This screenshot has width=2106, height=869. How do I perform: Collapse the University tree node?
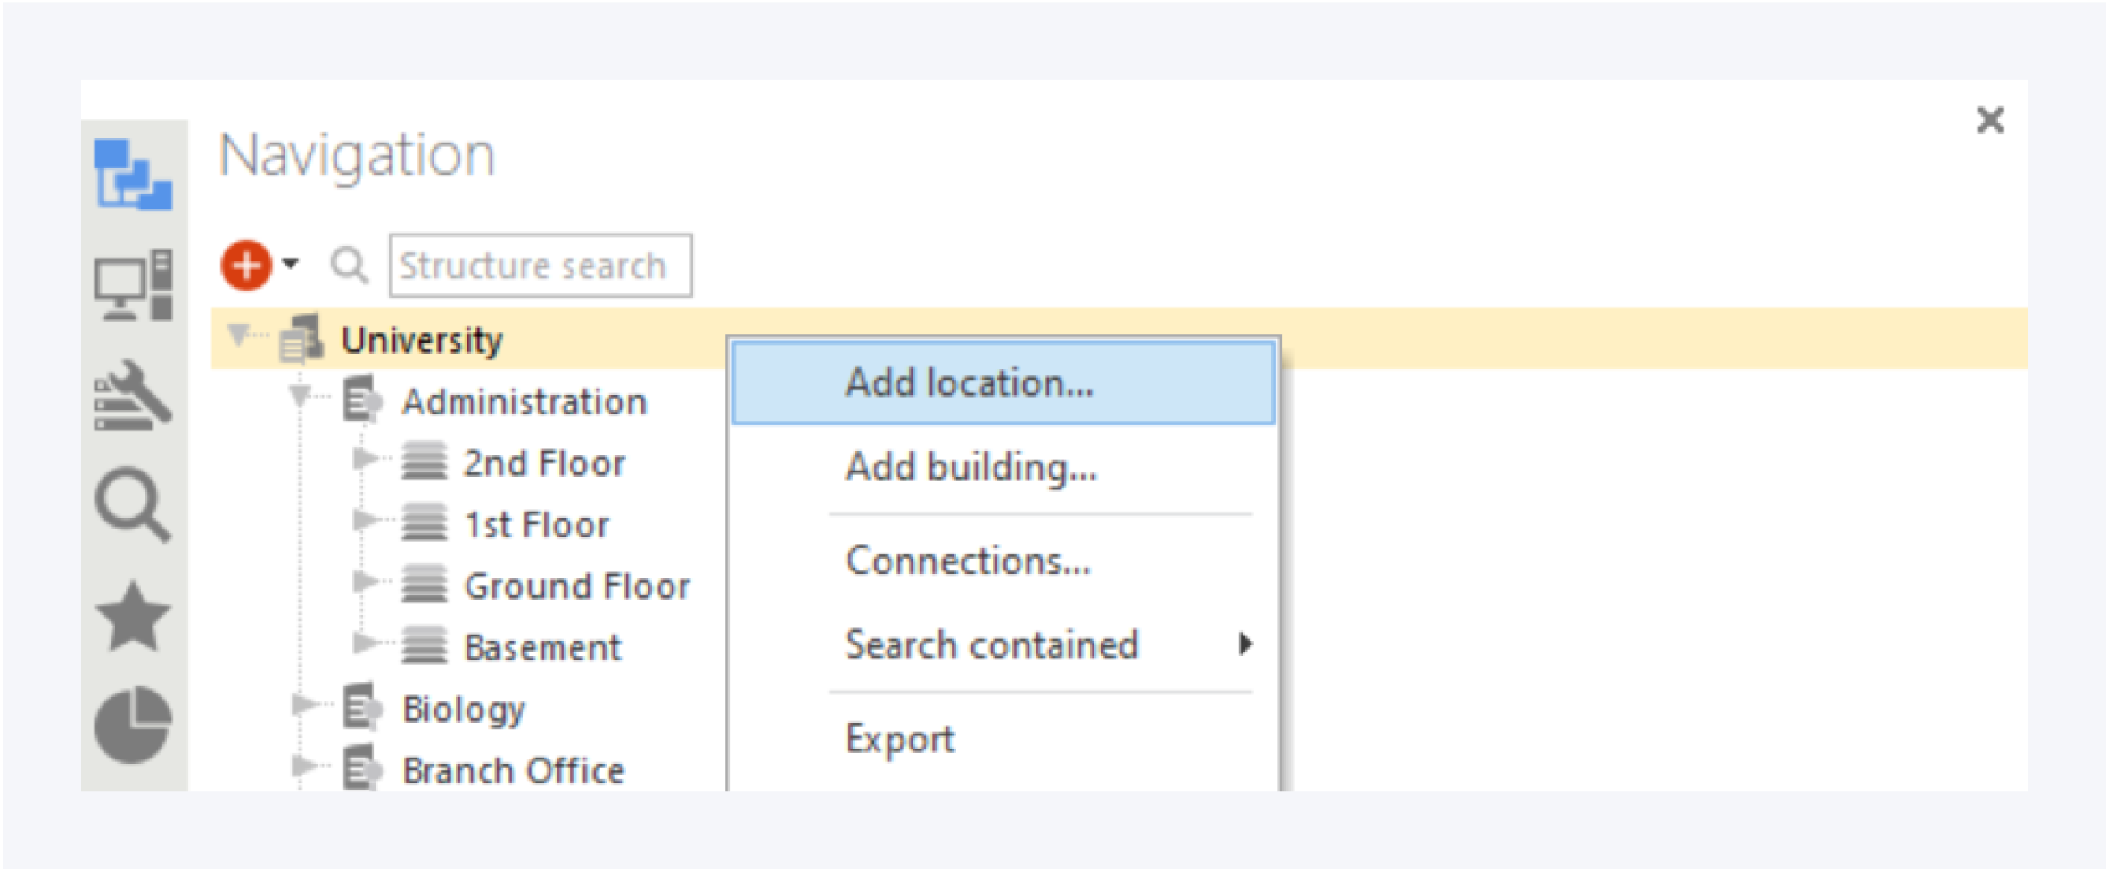pos(237,335)
